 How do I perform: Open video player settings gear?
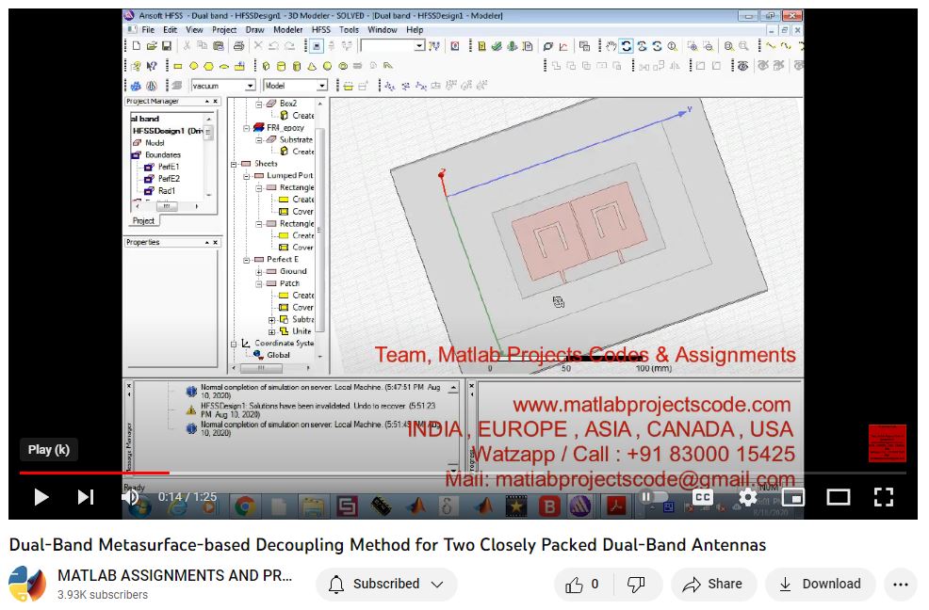coord(748,497)
